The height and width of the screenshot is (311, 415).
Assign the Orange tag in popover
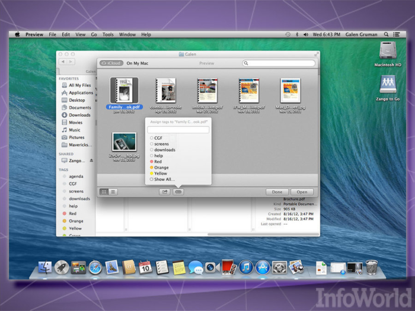coord(159,168)
